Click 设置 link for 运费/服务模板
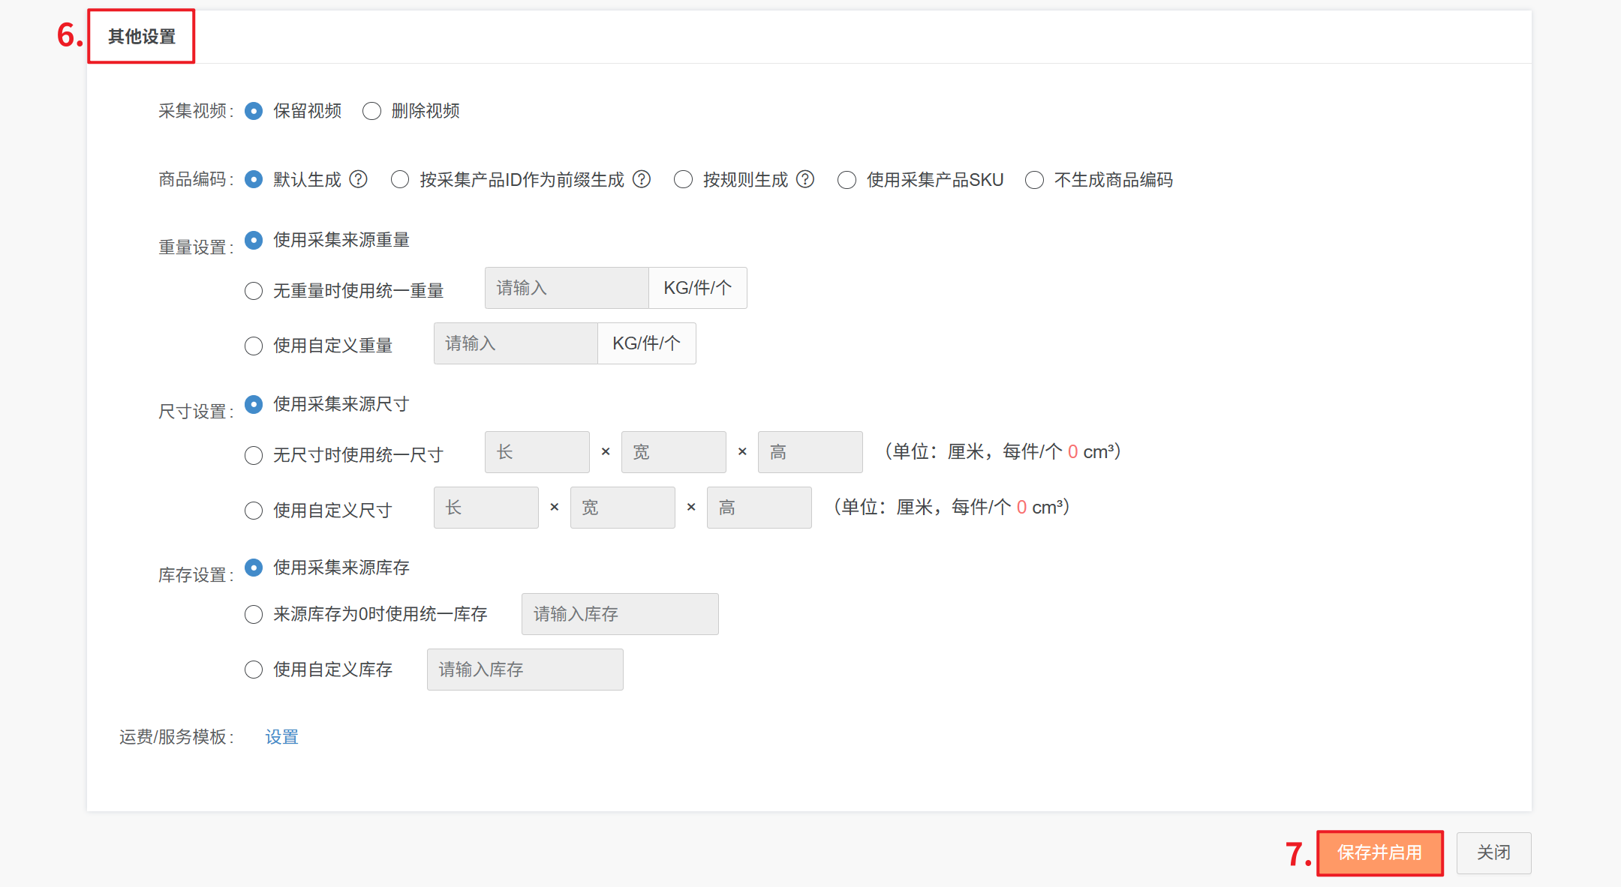Image resolution: width=1621 pixels, height=887 pixels. point(281,737)
